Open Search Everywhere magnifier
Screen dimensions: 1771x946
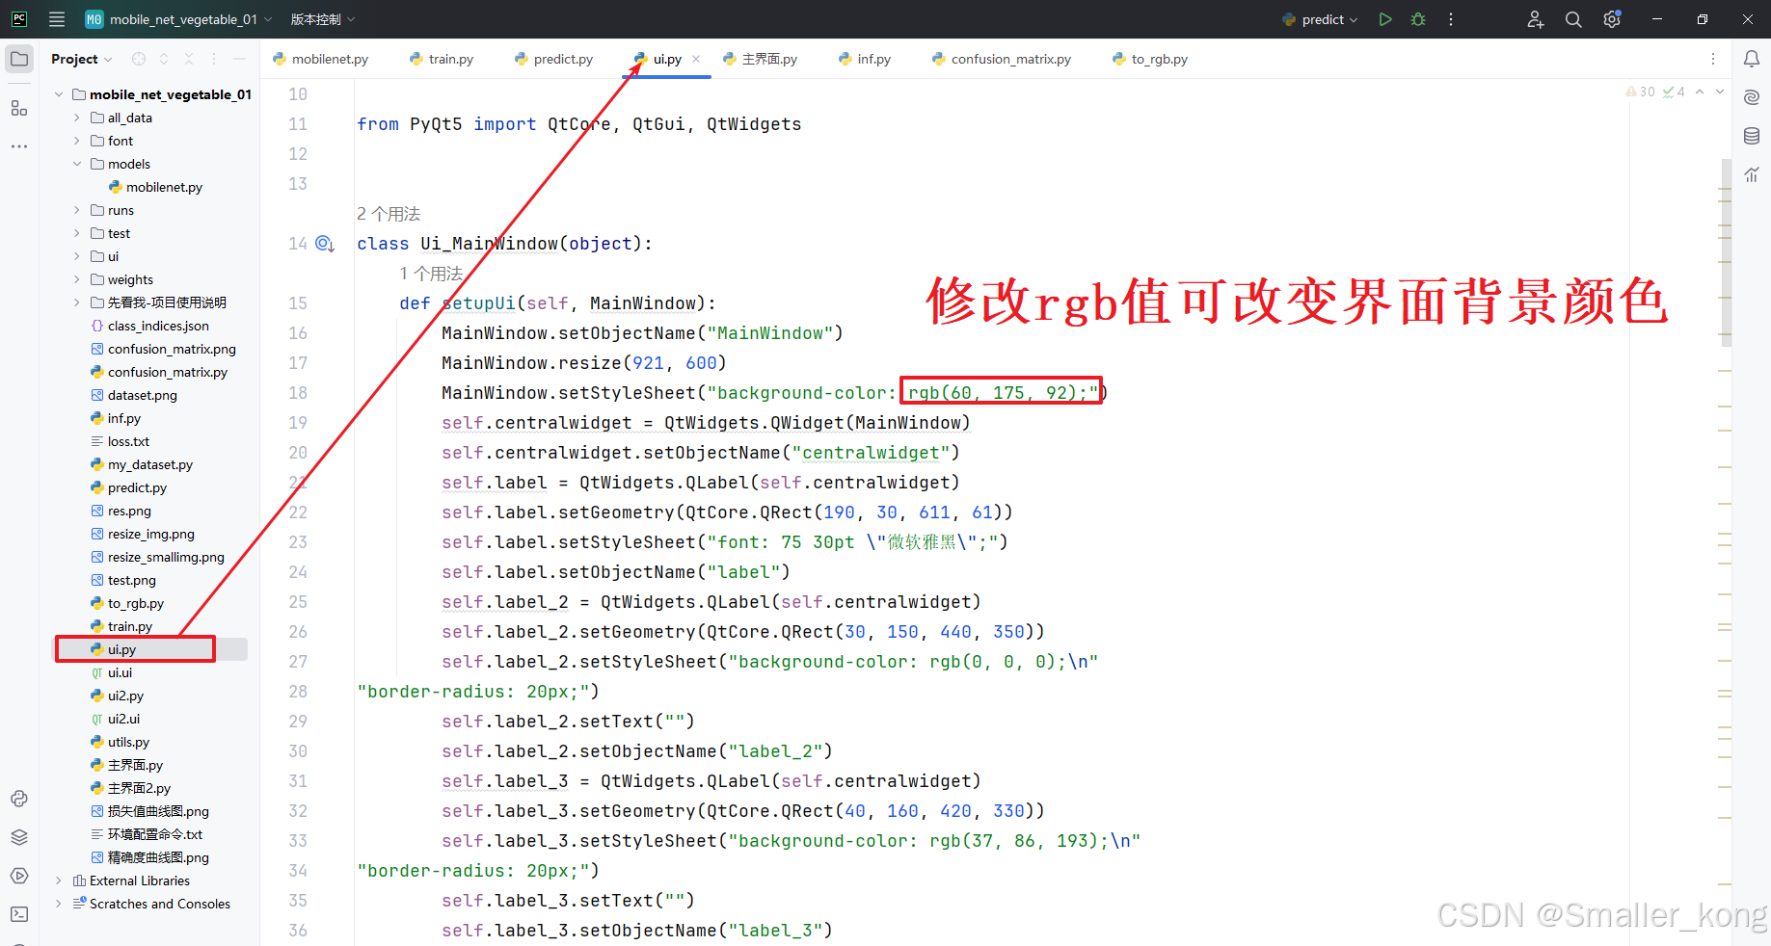1573,19
